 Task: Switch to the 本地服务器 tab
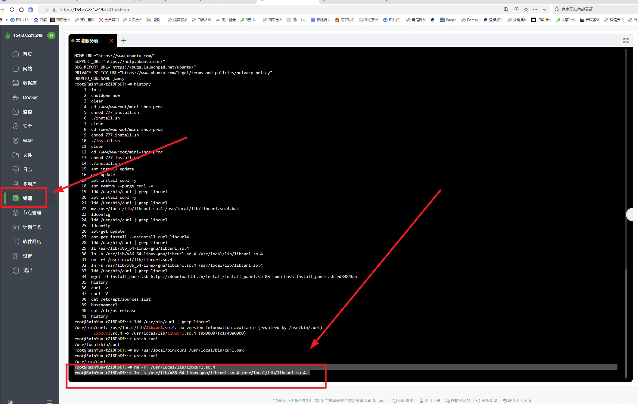(87, 41)
